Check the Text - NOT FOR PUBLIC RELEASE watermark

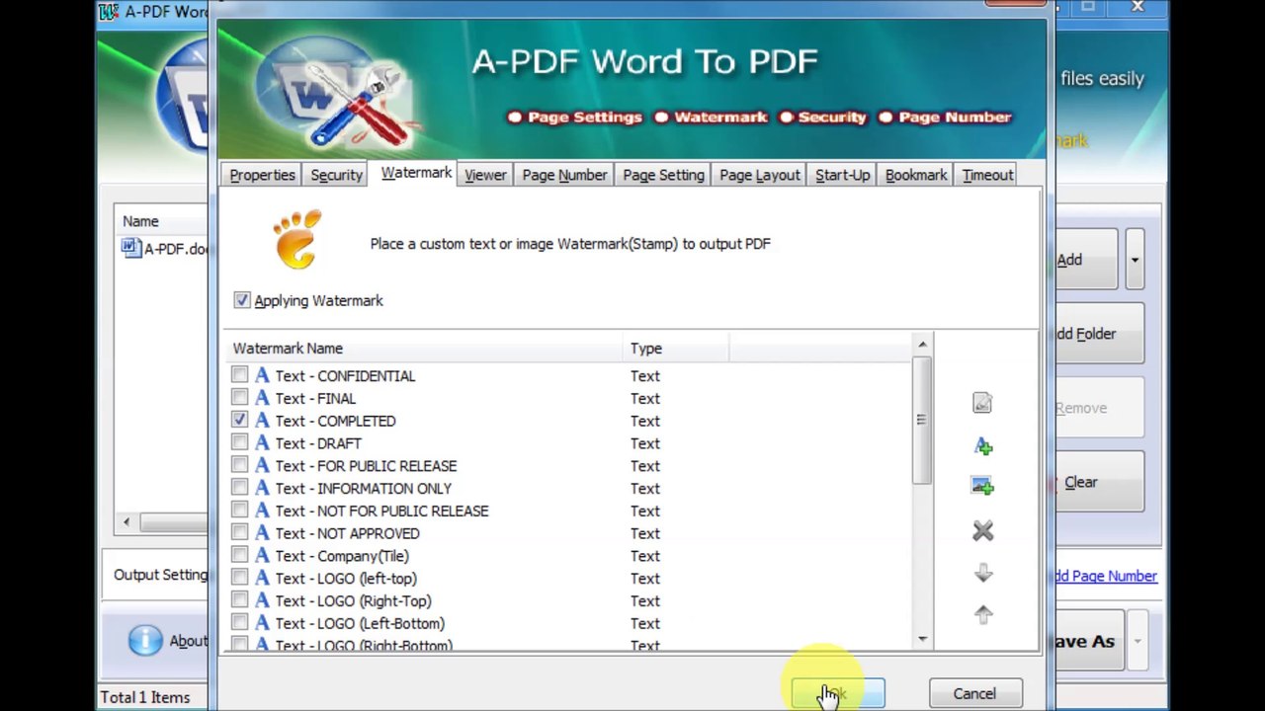(239, 510)
